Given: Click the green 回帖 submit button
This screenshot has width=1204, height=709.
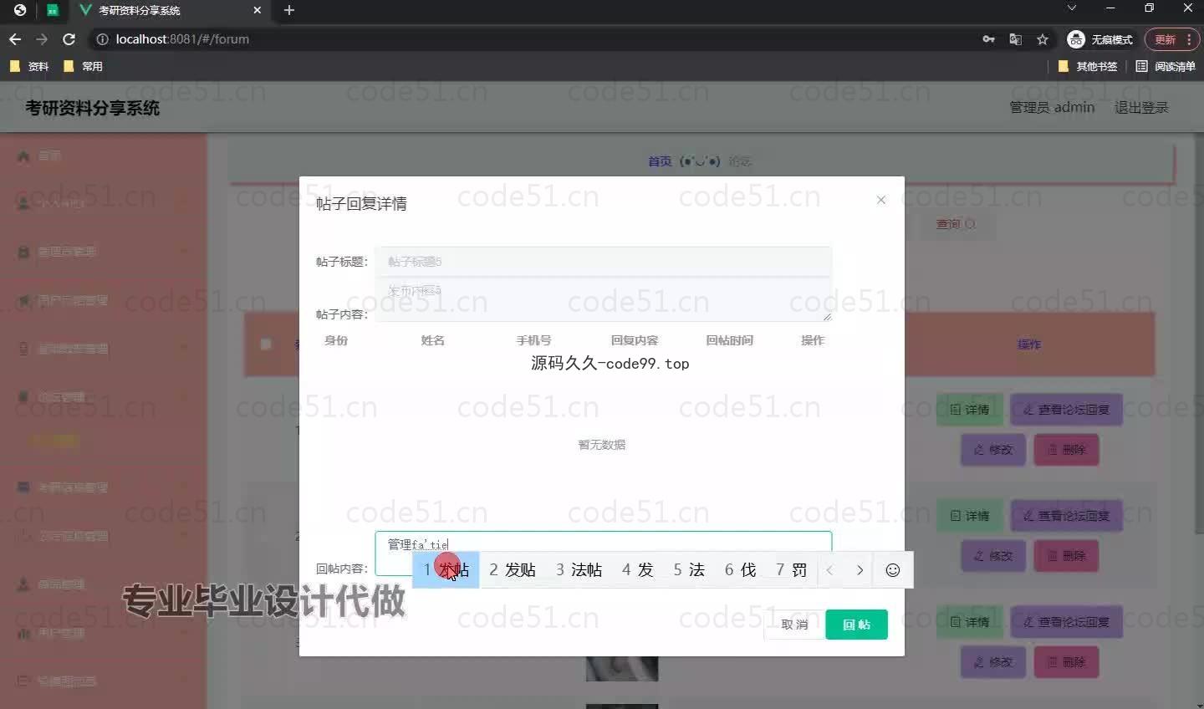Looking at the screenshot, I should point(856,625).
